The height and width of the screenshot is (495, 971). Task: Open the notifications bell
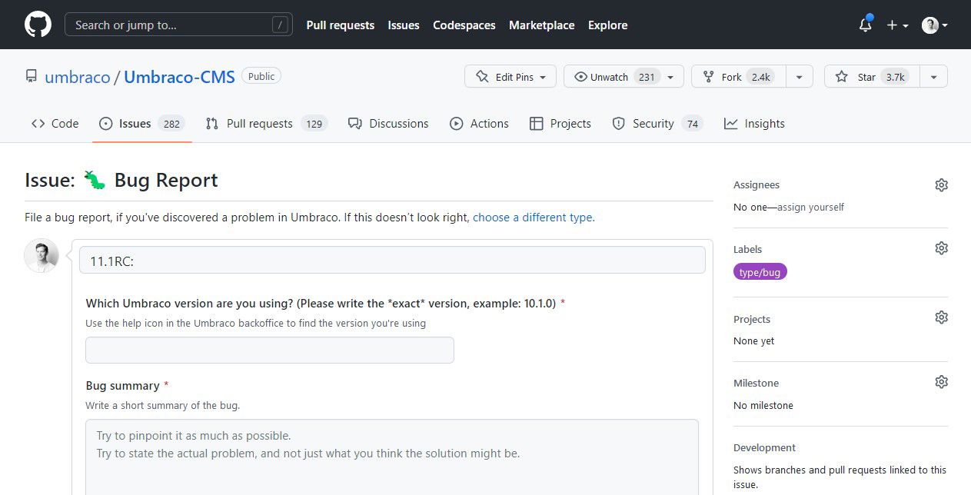click(865, 25)
